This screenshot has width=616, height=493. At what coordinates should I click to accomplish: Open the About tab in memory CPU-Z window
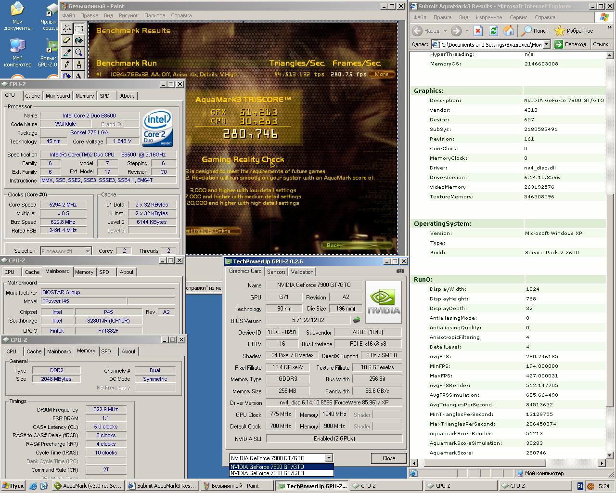128,351
